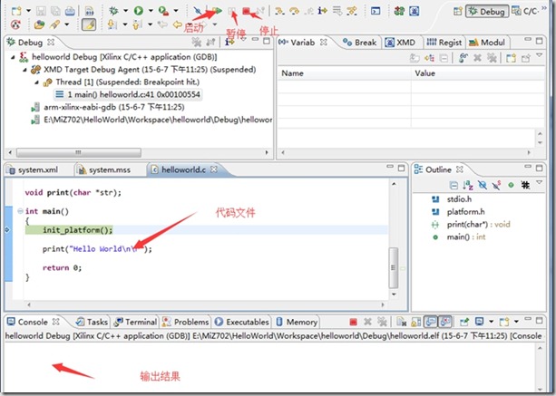
Task: Click the XMD console toolbar icon
Action: pos(414,11)
